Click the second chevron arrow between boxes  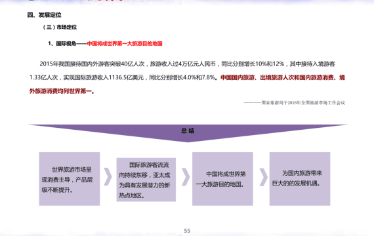pos(186,176)
